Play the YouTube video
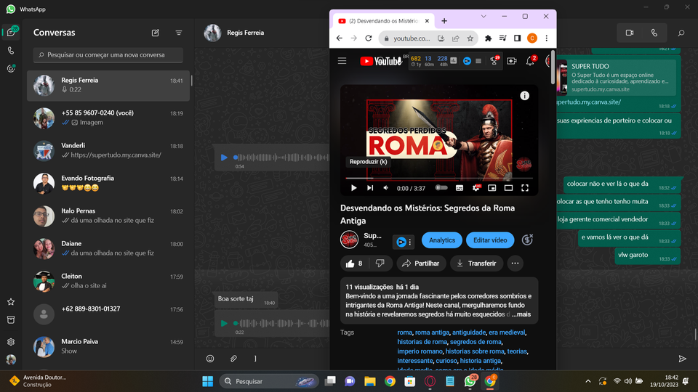698x392 pixels. 353,188
